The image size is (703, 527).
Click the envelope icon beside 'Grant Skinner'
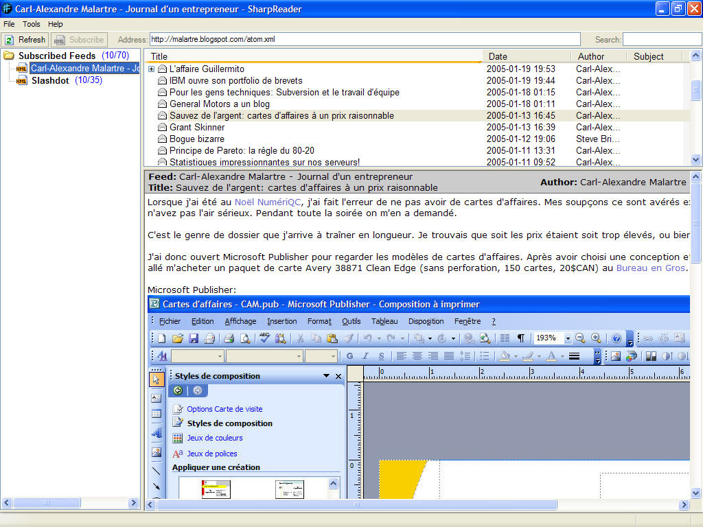162,127
